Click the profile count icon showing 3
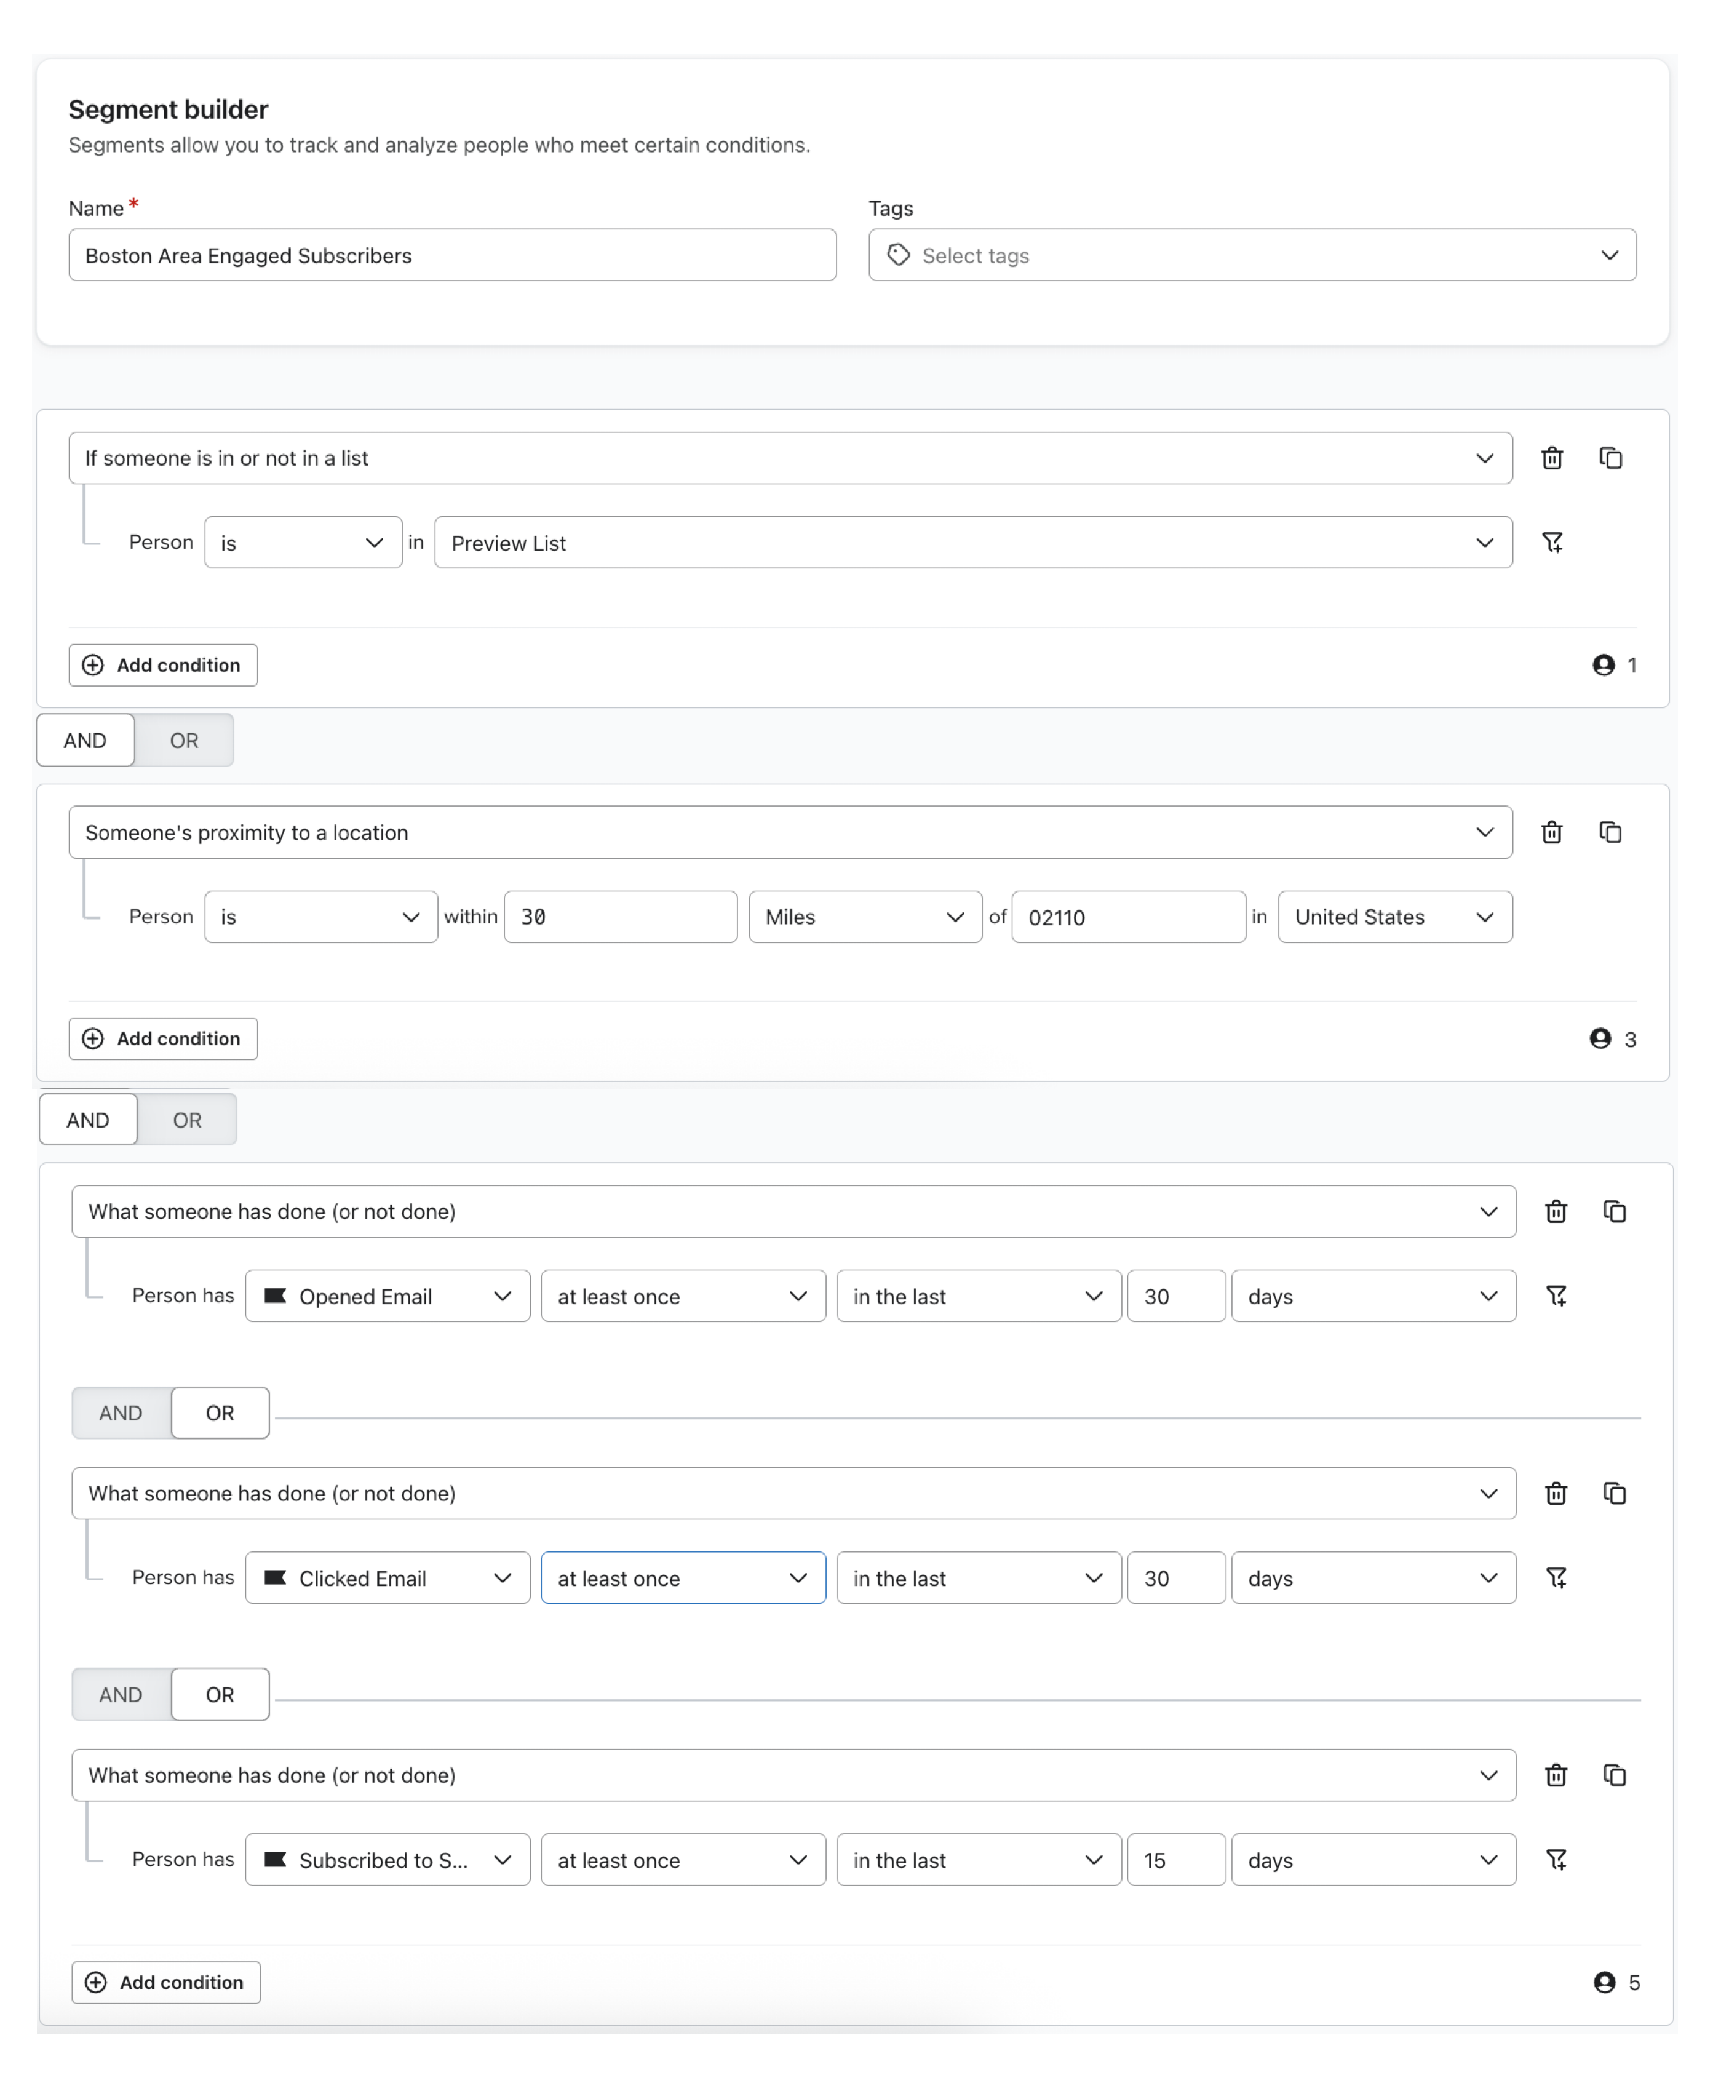Screen dimensions: 1721x2083 [1600, 1039]
